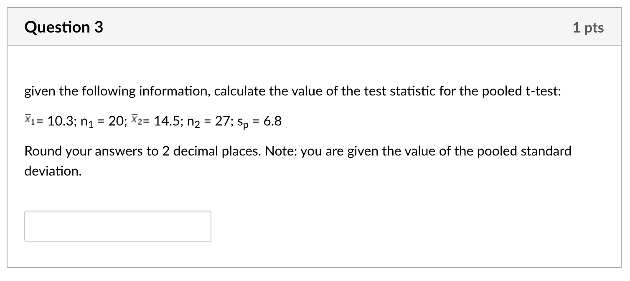The width and height of the screenshot is (630, 281).
Task: Click the rounding instructions paragraph
Action: pos(297,161)
